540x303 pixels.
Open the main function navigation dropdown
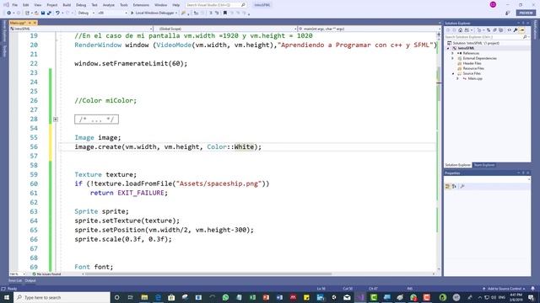369,29
